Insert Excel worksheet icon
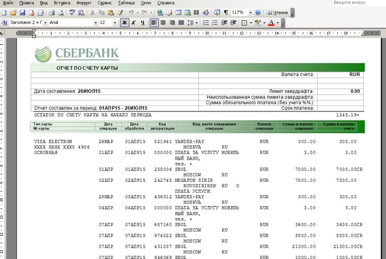 (188, 13)
